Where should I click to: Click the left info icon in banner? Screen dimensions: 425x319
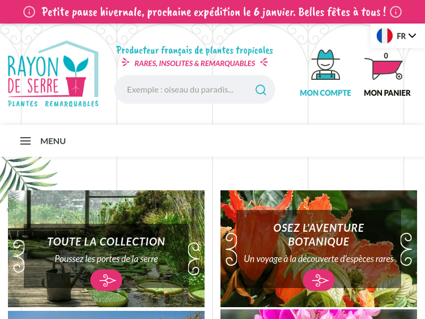point(29,12)
